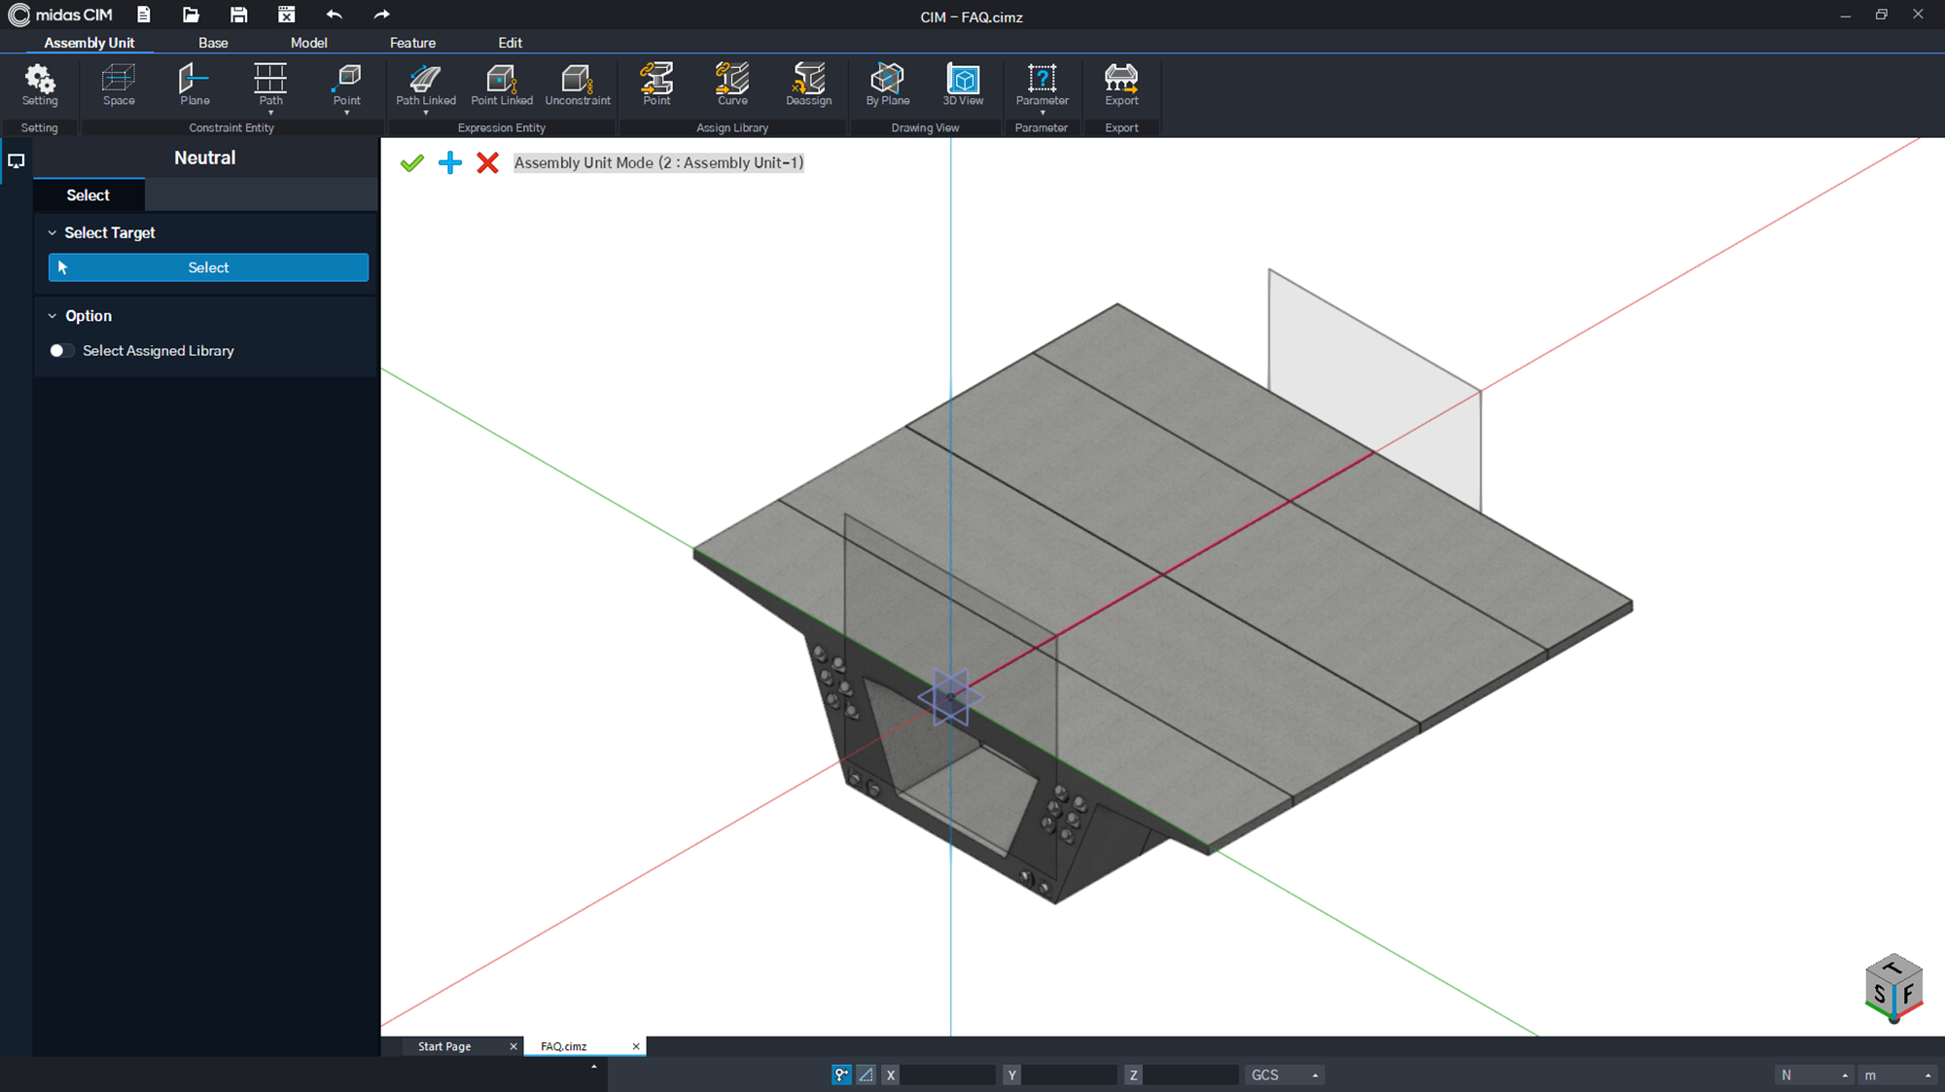Click Assign Library Point tool
Viewport: 1945px width, 1092px height.
coord(656,85)
